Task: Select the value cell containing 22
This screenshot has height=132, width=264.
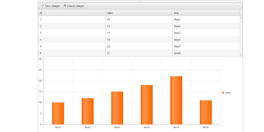Action: [x=139, y=47]
